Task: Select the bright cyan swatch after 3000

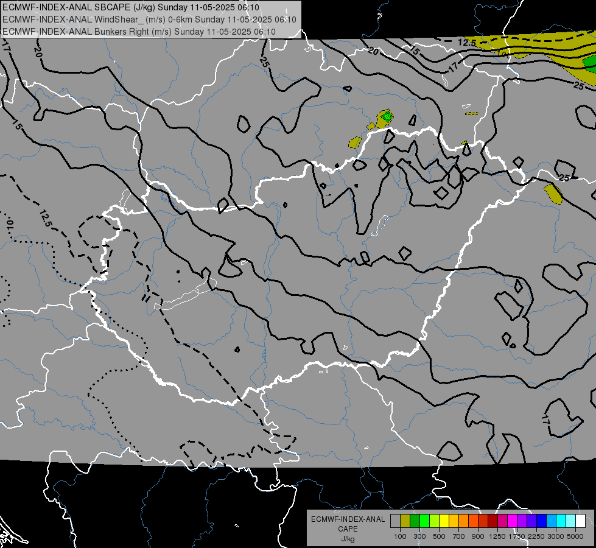Action: [561, 521]
